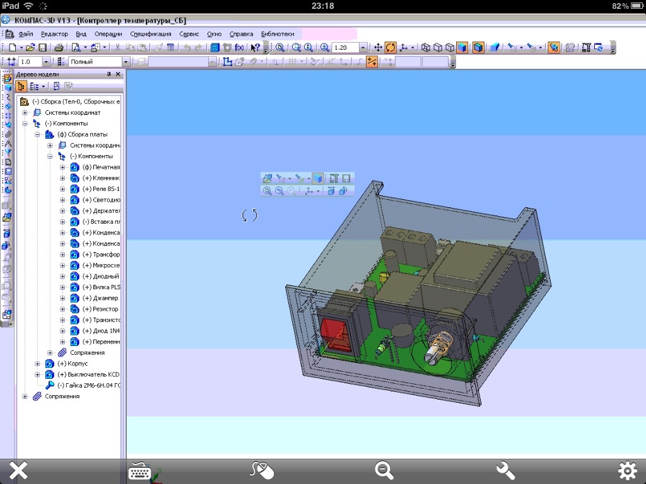The image size is (646, 484).
Task: Select the Pan view tool
Action: (378, 48)
